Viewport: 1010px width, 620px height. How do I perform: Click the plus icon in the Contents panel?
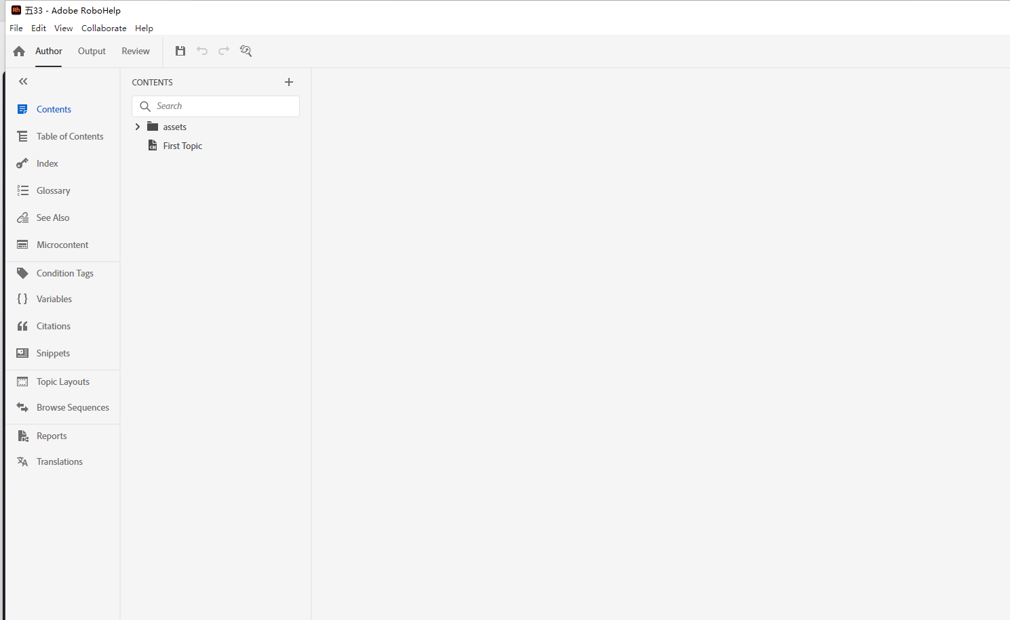(289, 82)
